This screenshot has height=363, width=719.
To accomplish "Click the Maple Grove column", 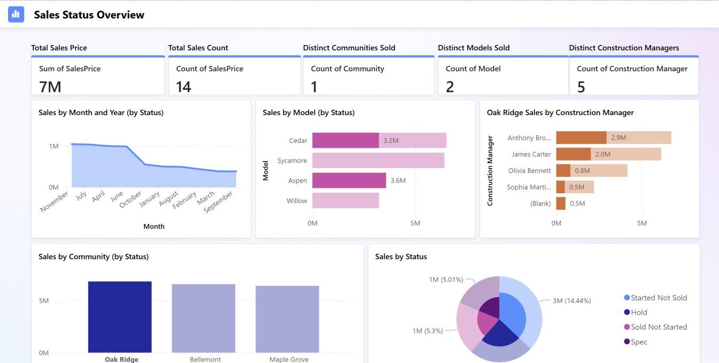I will [287, 319].
